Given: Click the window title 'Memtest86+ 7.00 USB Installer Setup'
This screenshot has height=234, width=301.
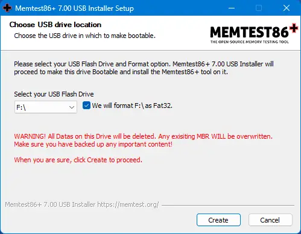Looking at the screenshot, I should (x=74, y=8).
